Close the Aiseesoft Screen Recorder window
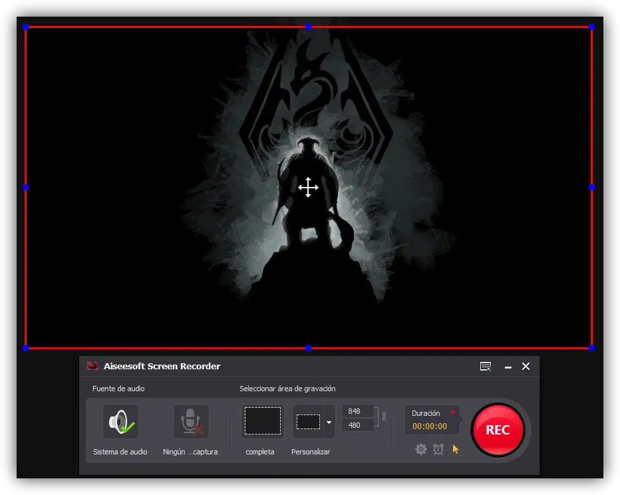 pos(526,367)
